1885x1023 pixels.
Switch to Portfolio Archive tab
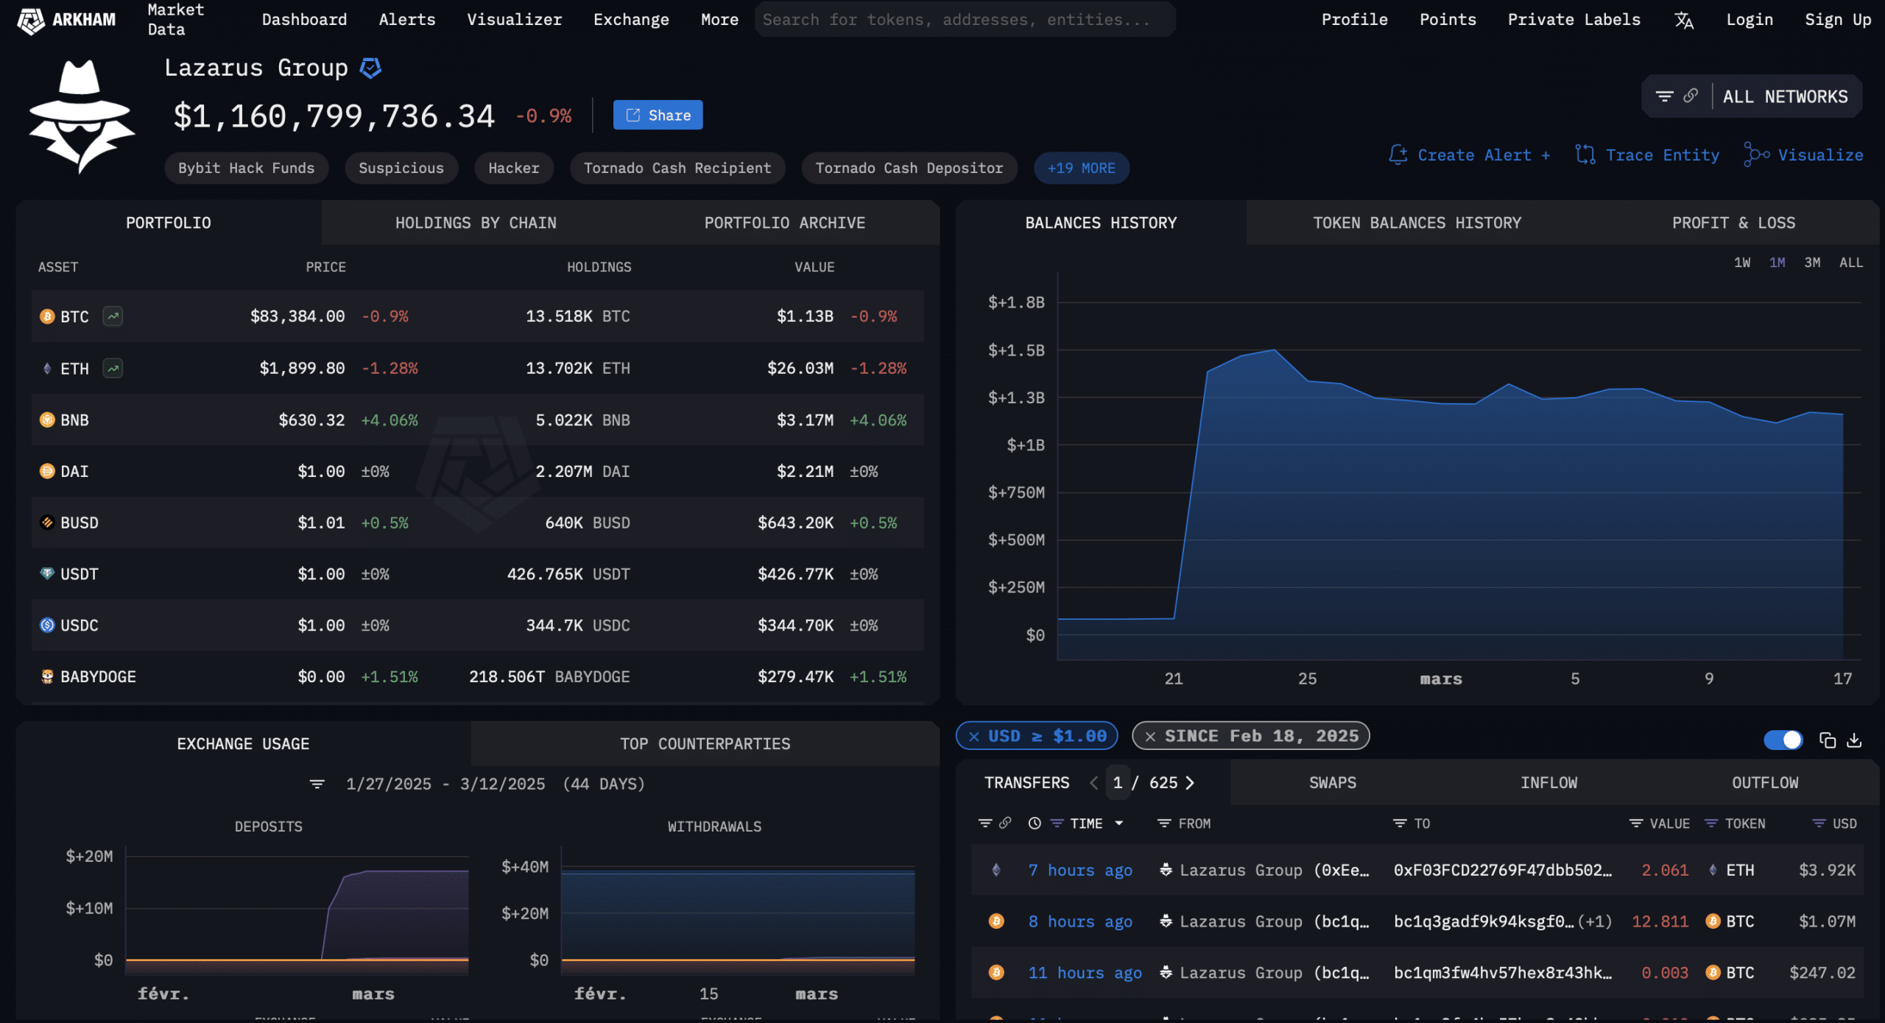(x=784, y=223)
